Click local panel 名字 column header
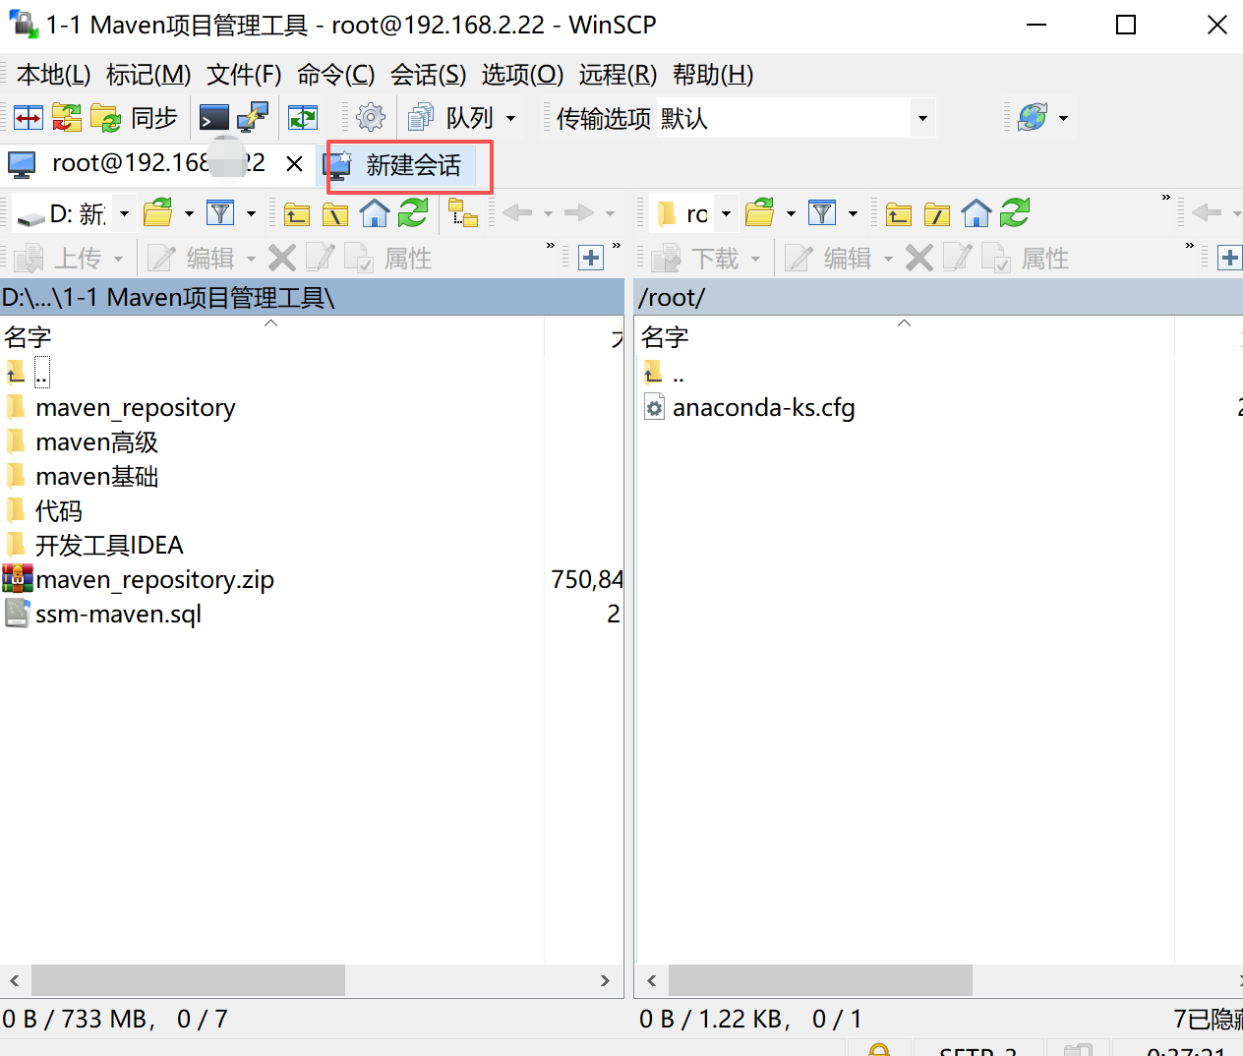 271,336
